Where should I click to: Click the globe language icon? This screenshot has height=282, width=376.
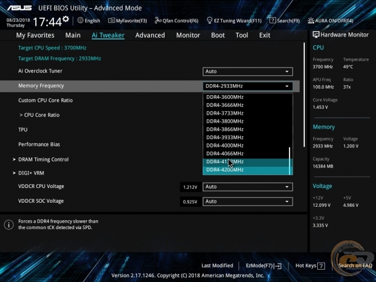click(80, 21)
